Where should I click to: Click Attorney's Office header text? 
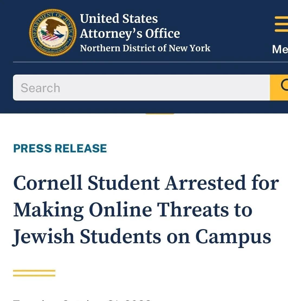pos(130,34)
